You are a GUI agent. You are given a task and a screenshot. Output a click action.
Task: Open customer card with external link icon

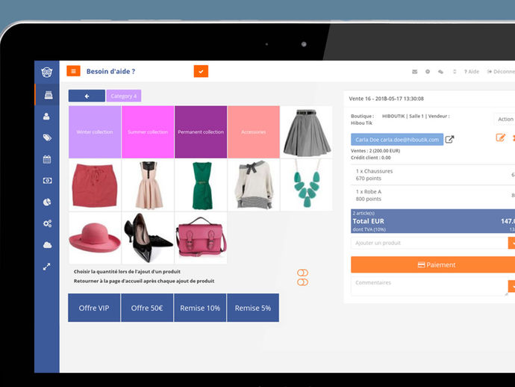[x=449, y=140]
